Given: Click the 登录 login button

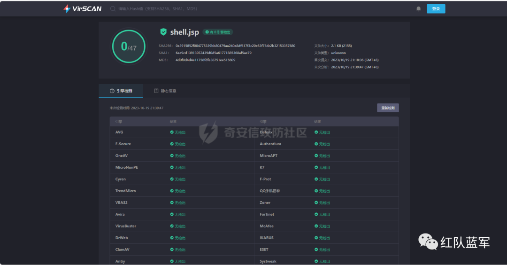Looking at the screenshot, I should 436,9.
